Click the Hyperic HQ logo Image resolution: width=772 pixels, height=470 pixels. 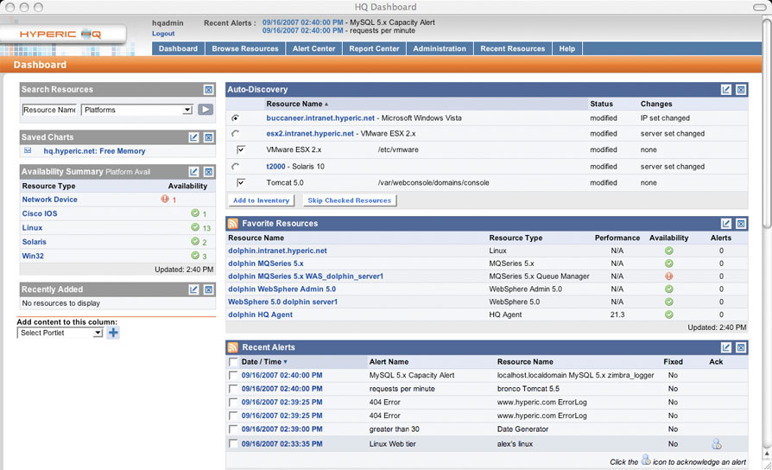point(60,34)
